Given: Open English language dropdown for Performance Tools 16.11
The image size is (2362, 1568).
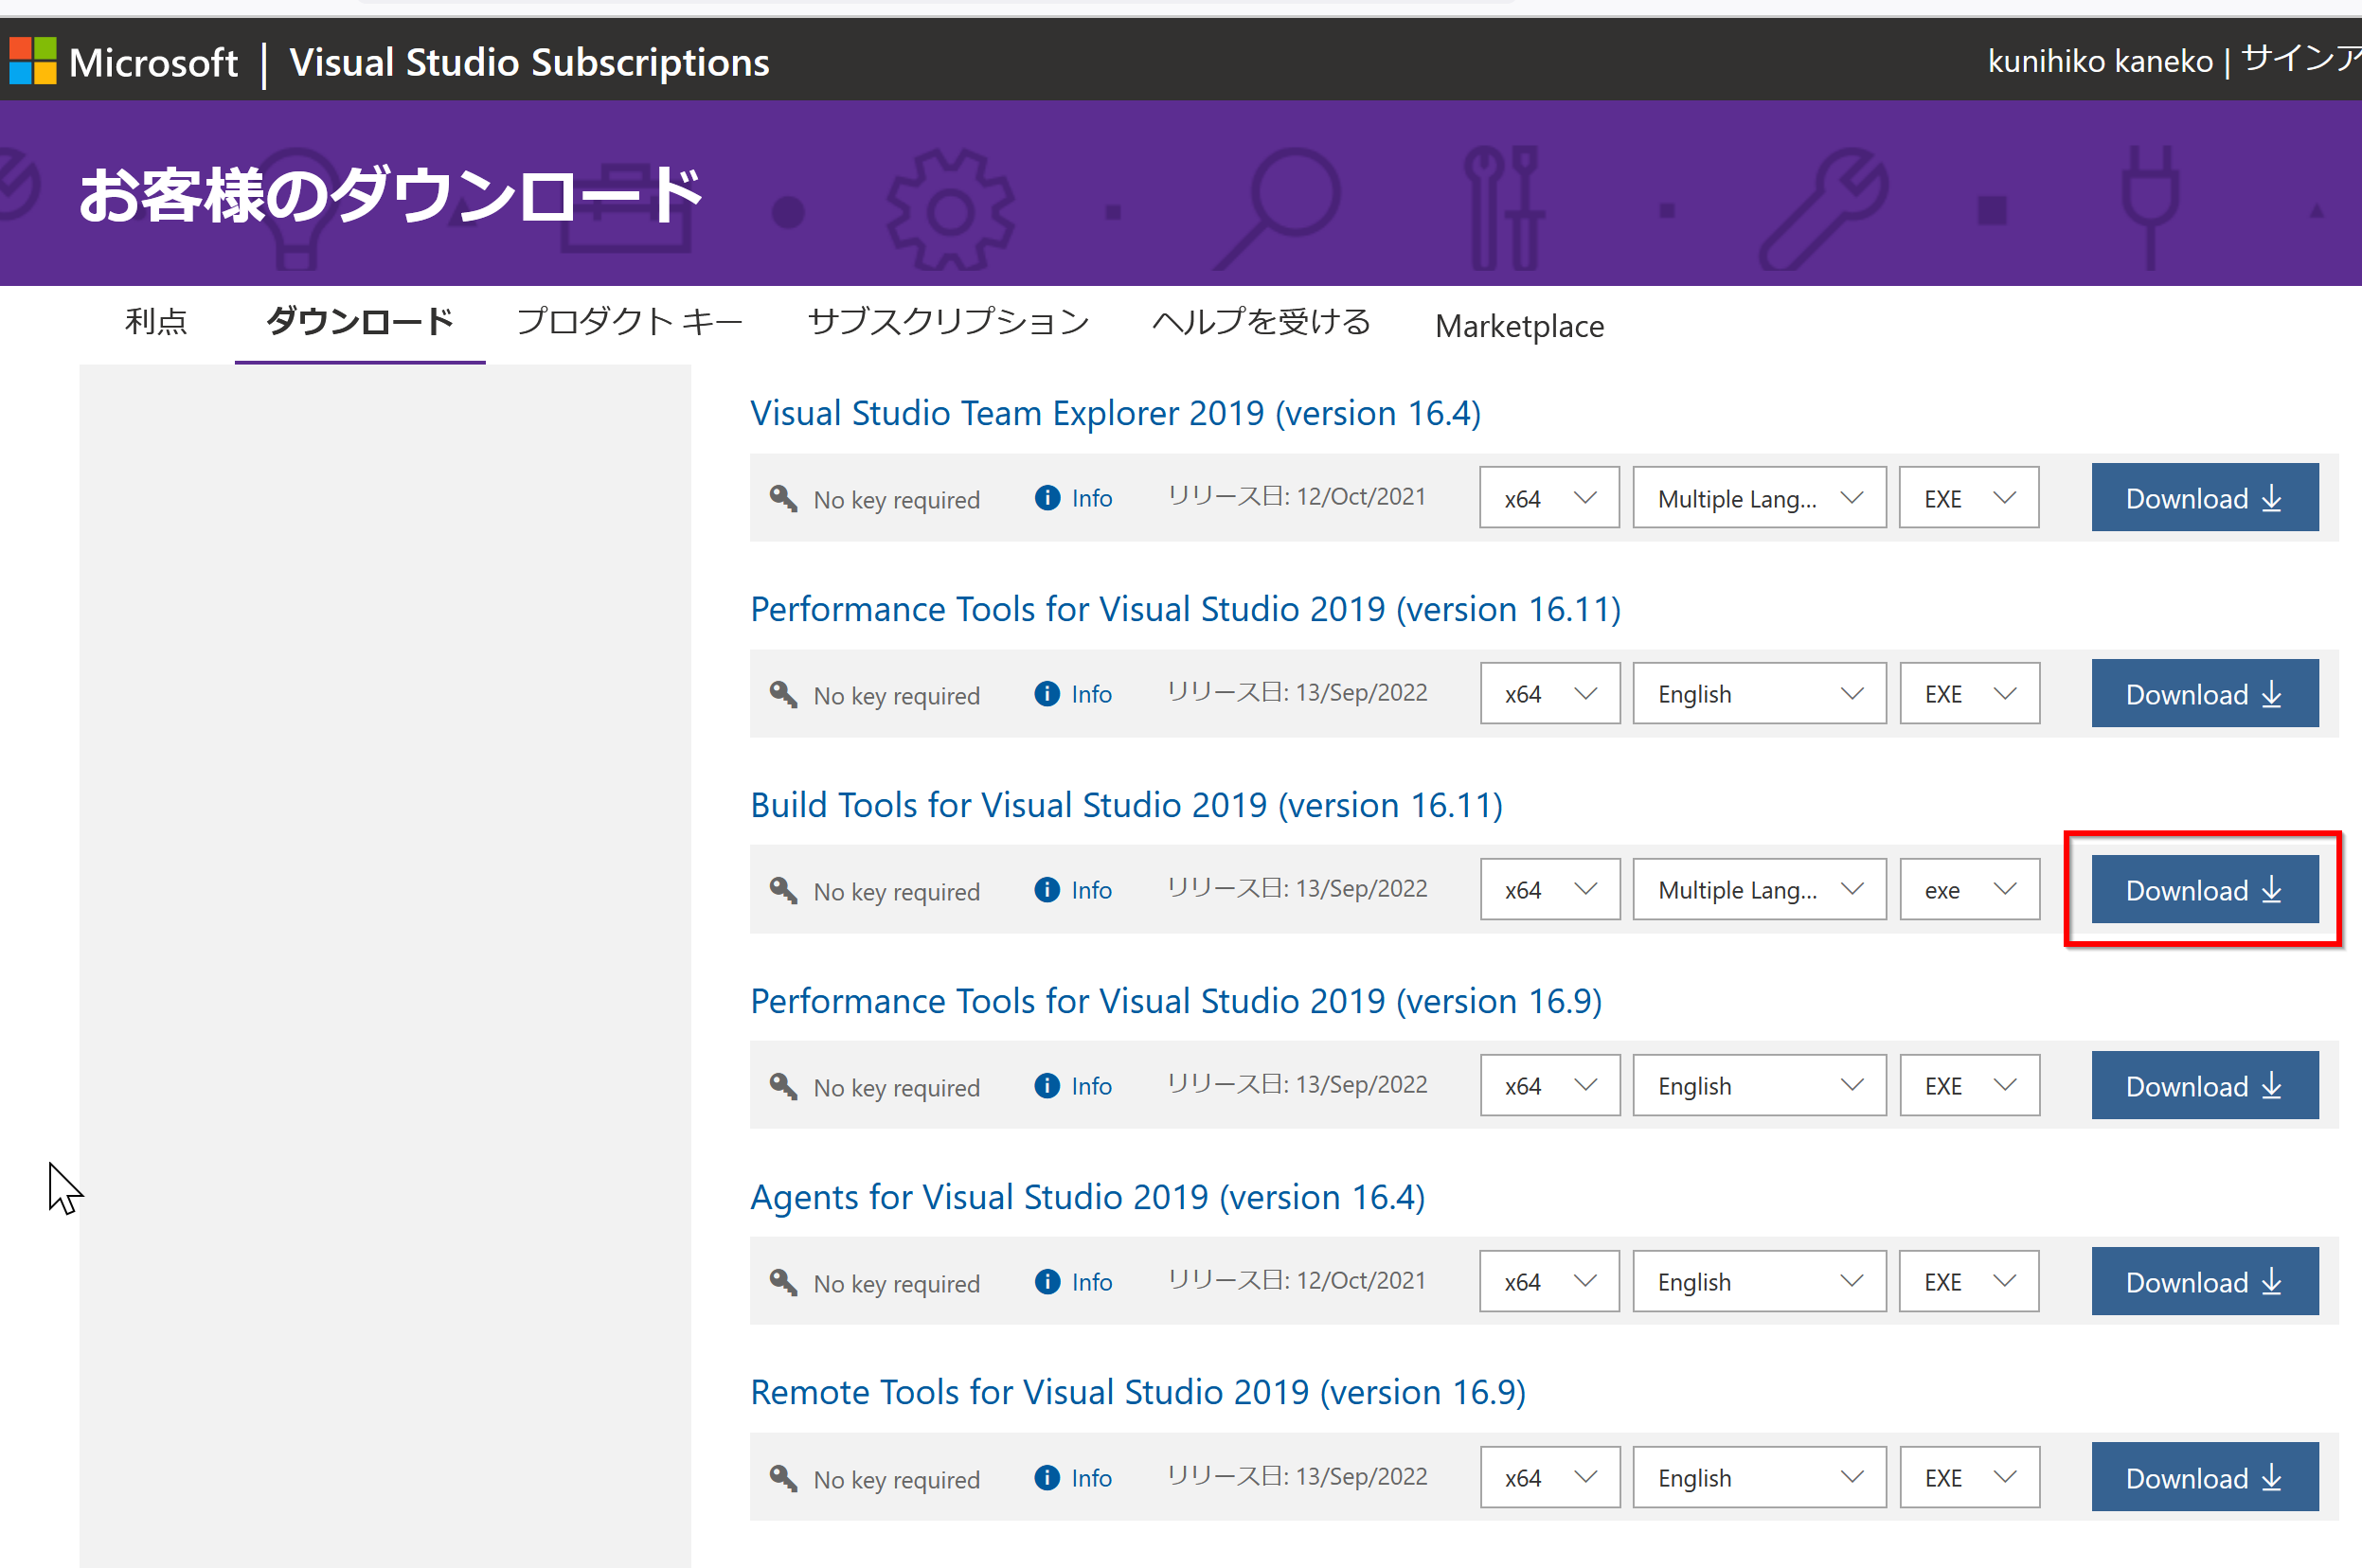Looking at the screenshot, I should tap(1759, 694).
